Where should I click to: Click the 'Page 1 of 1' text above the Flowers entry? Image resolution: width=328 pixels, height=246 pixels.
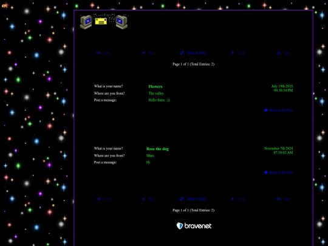pos(180,64)
